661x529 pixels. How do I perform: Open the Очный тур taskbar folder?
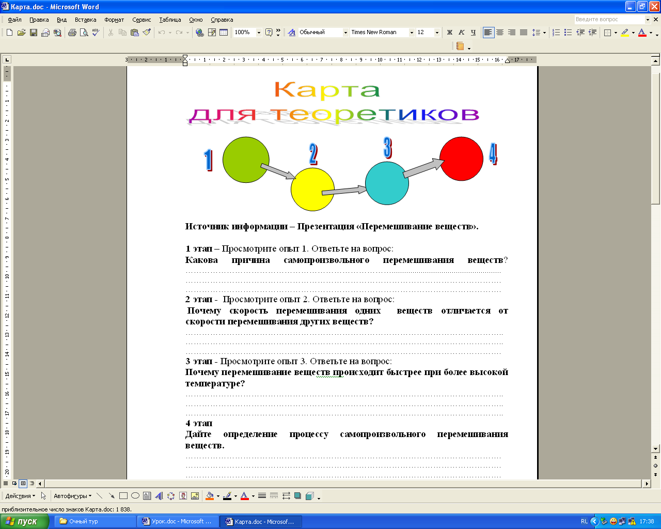pos(95,521)
